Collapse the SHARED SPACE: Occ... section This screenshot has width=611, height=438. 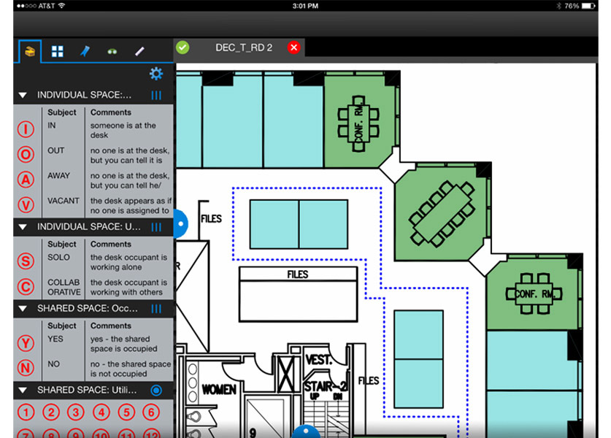[x=23, y=309]
